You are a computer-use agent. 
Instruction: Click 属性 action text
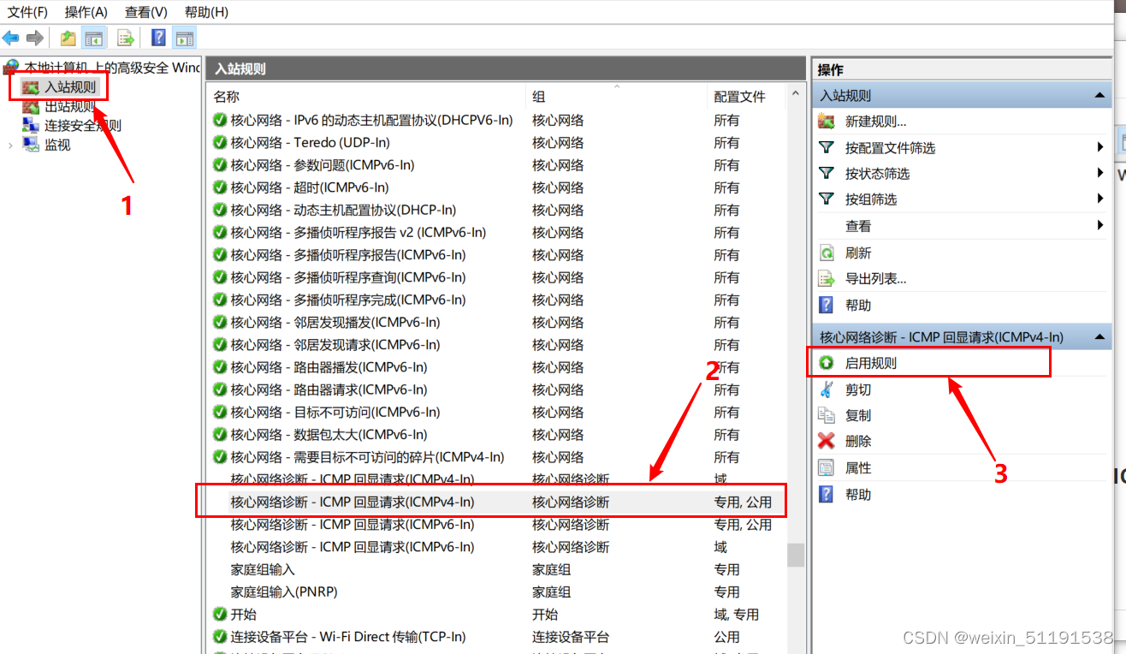(x=858, y=468)
